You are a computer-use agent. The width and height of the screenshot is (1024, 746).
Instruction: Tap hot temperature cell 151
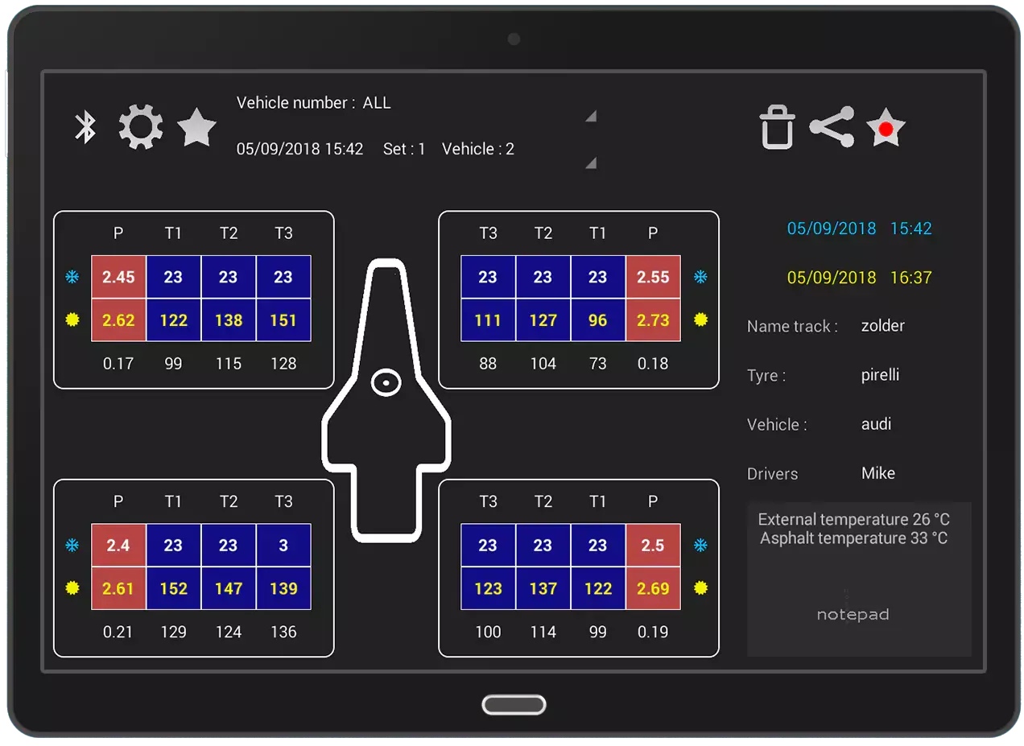[283, 320]
